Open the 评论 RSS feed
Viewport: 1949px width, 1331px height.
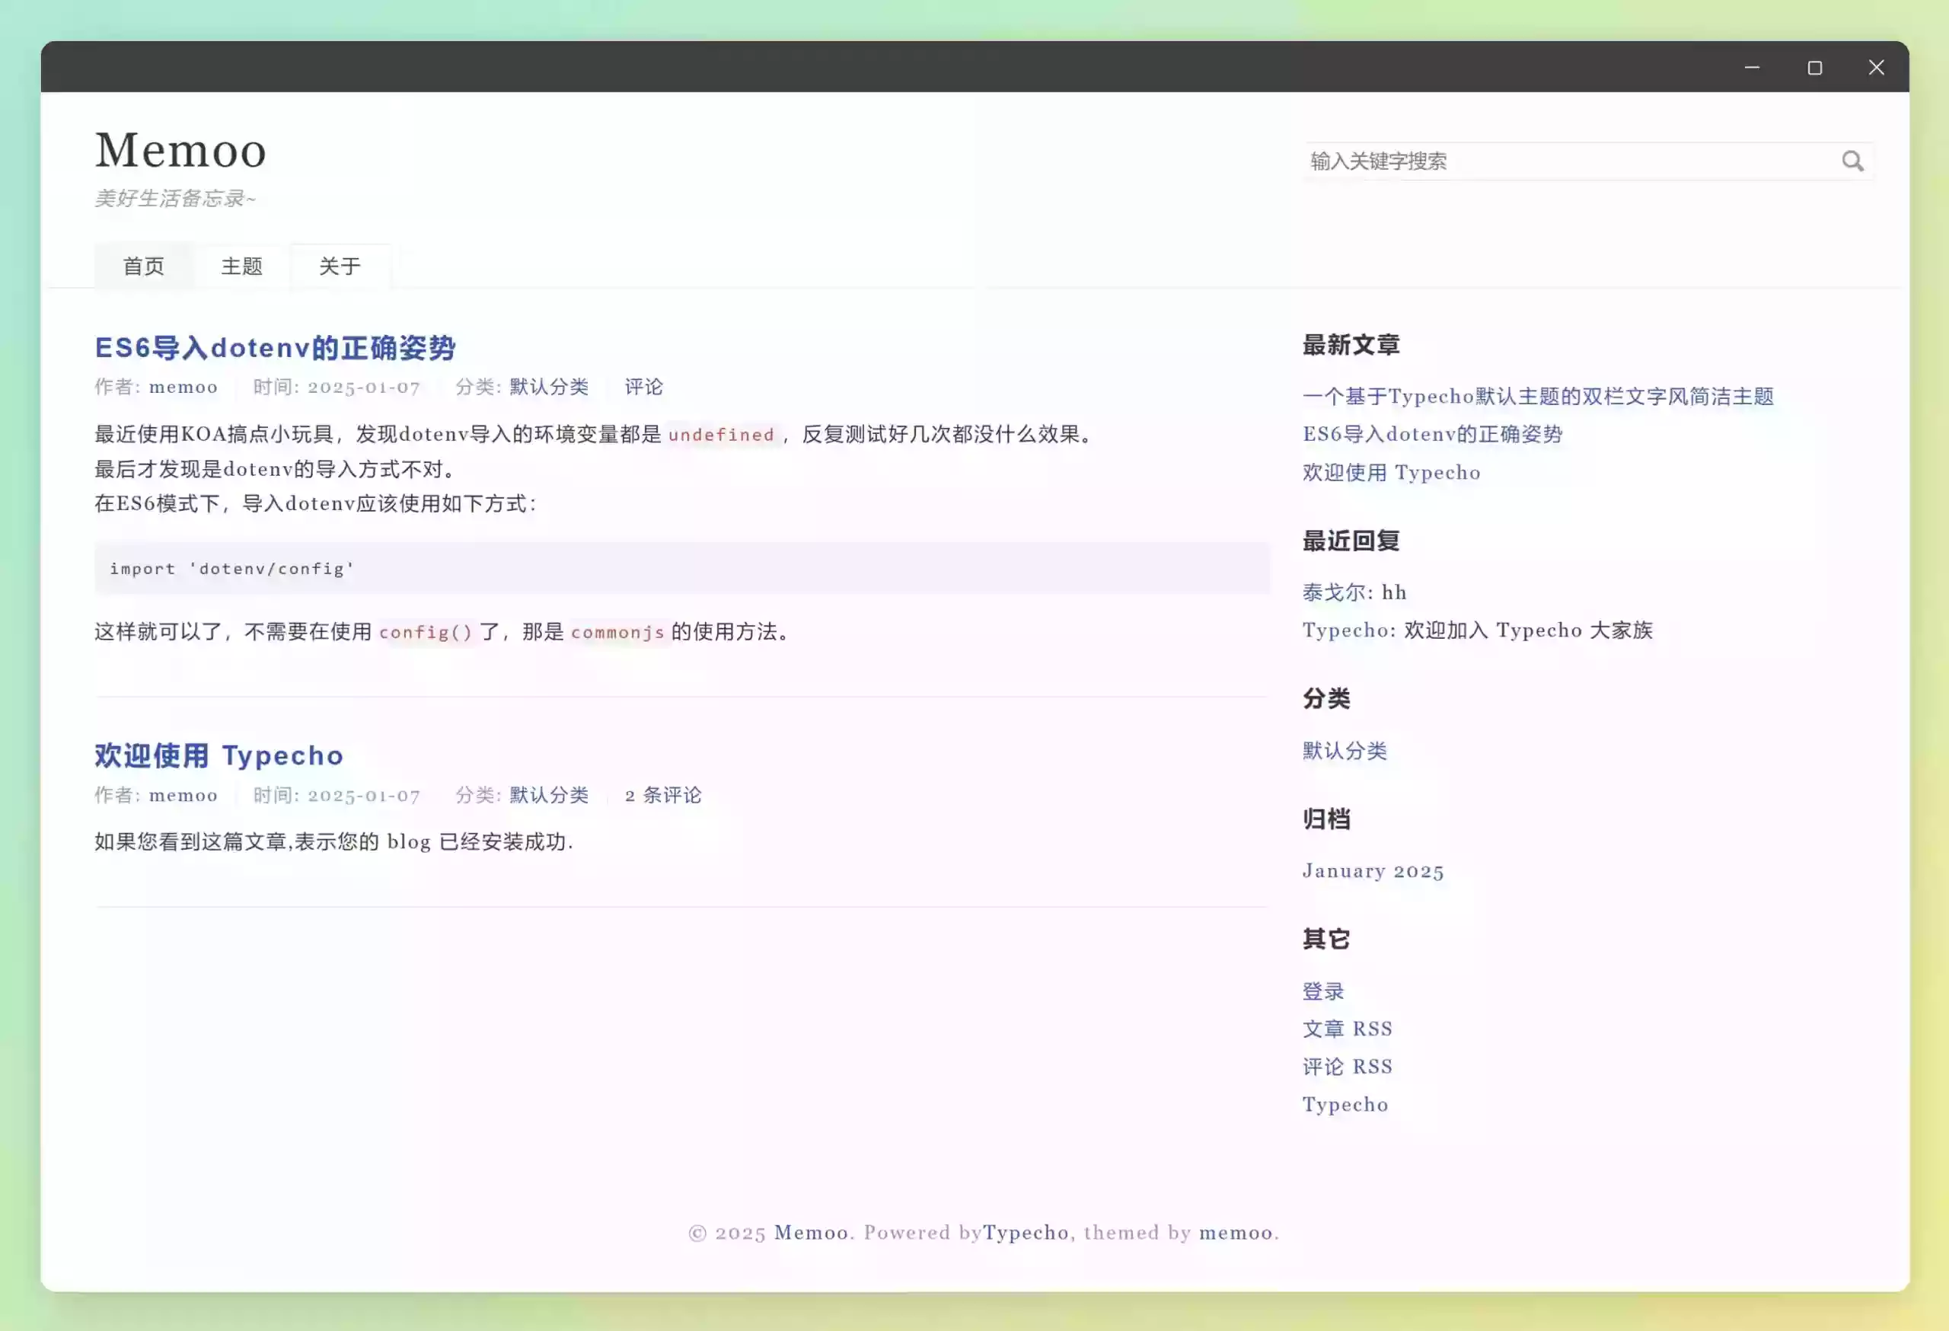point(1347,1066)
